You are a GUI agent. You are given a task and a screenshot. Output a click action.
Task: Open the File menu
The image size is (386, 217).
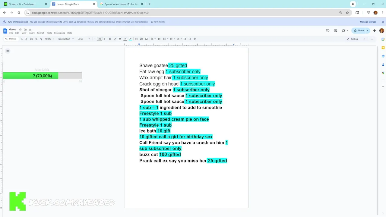tap(11, 33)
